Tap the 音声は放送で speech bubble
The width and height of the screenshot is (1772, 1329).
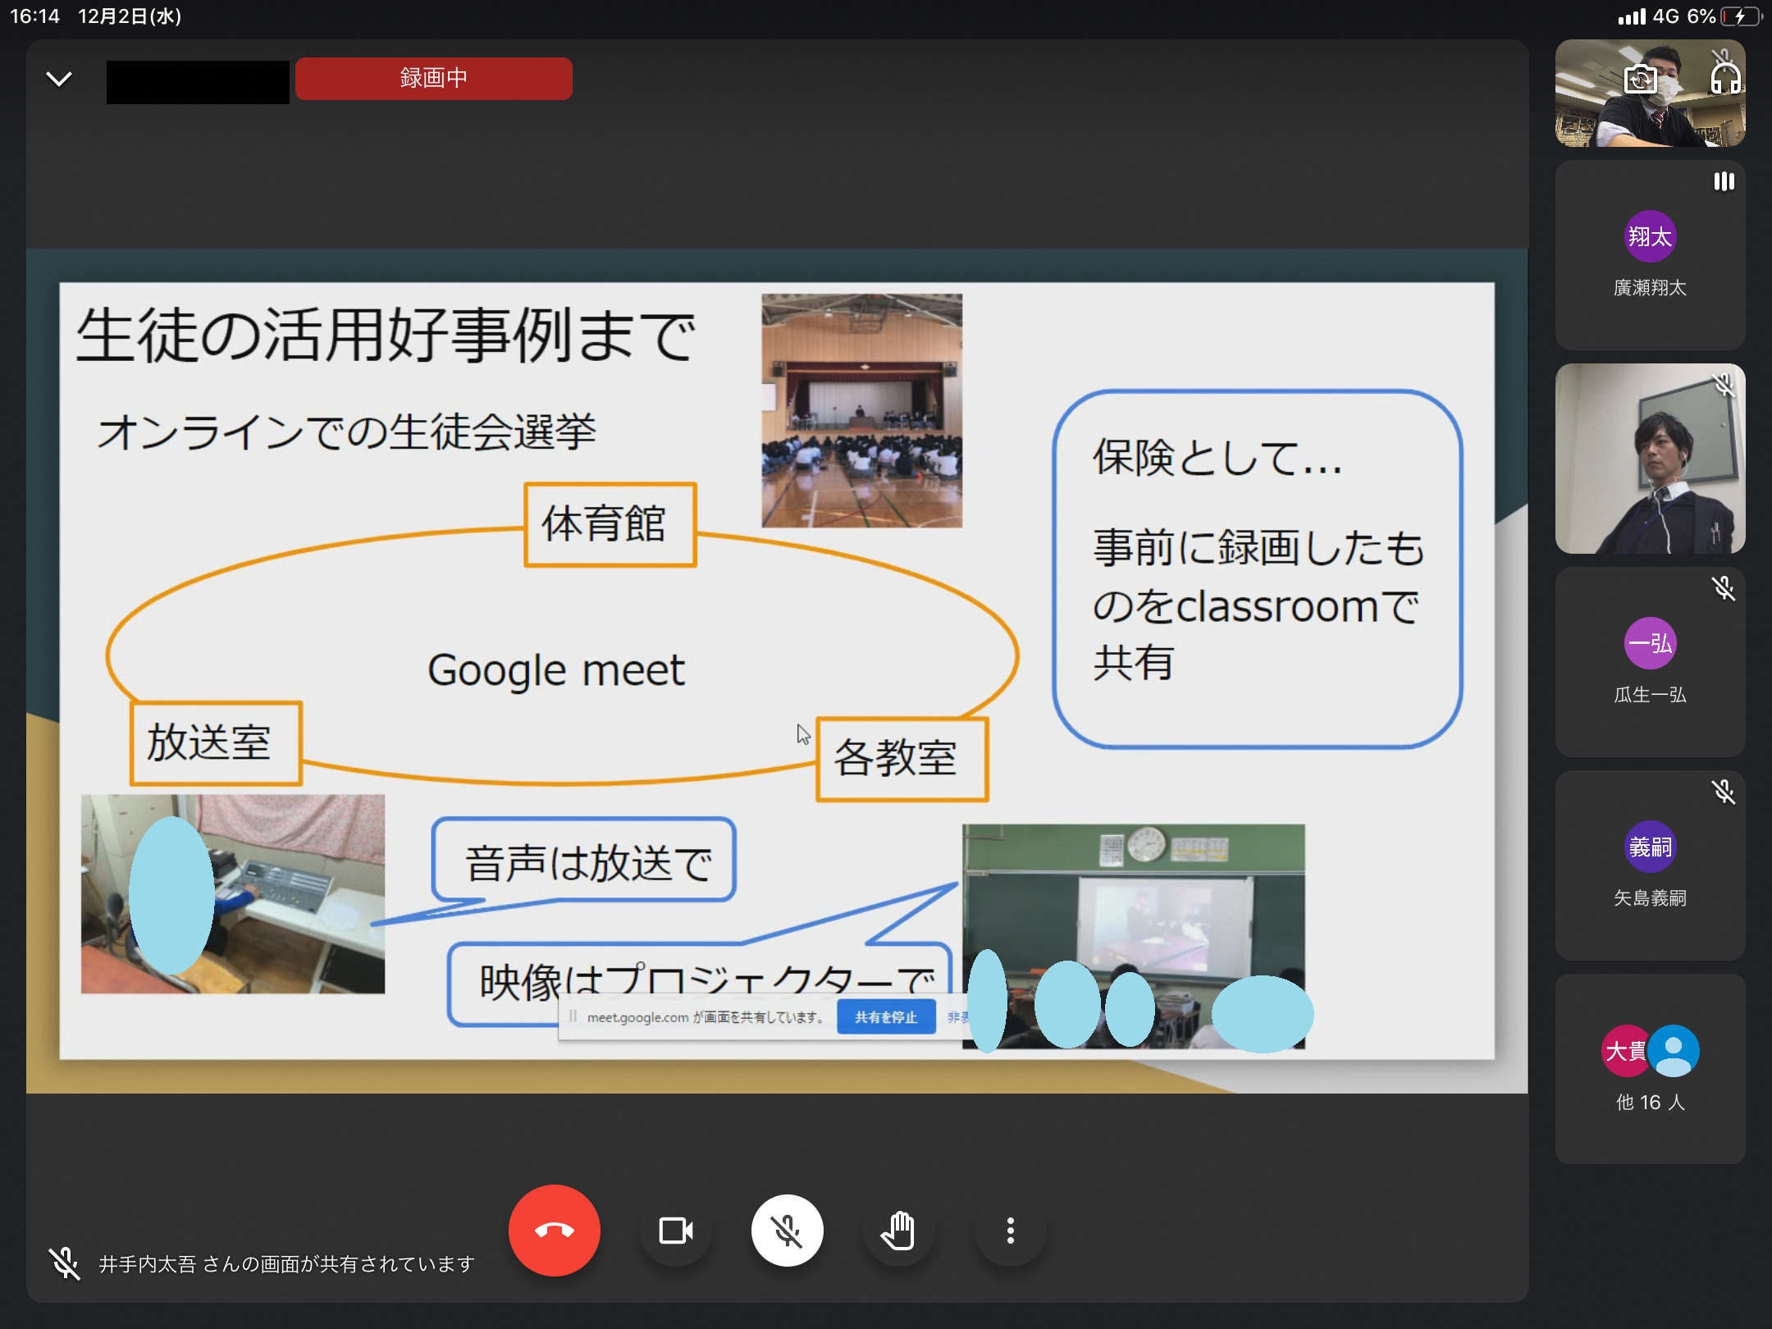click(584, 861)
